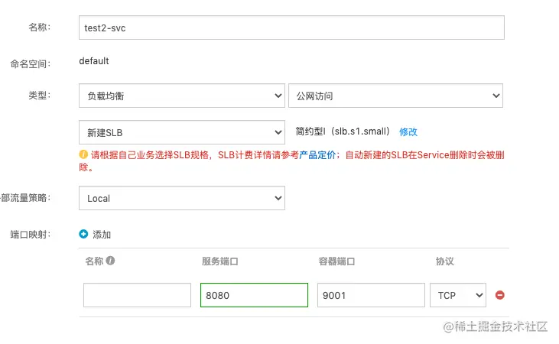Screen dimensions: 559x344
Task: Click the blue plus icon for port mapping
Action: point(83,235)
